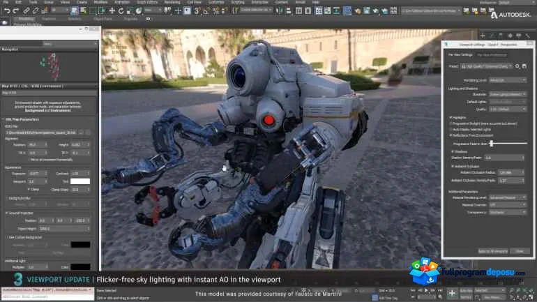This screenshot has width=537, height=302.
Task: Switch to the Per-View Preference tab
Action: coord(492,55)
